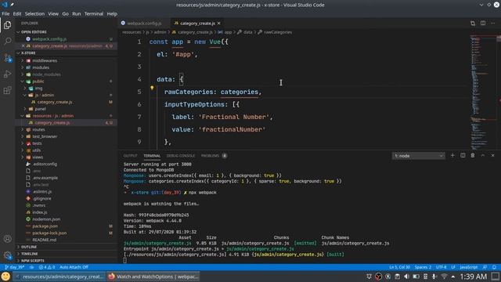Screen dimensions: 501x282
Task: Expand the node_modules folder
Action: [x=46, y=74]
